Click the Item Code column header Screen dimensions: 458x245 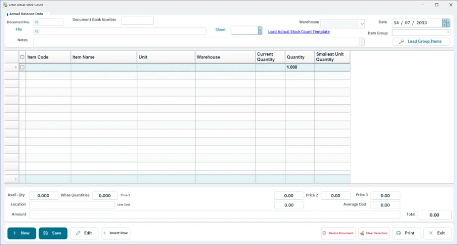click(48, 57)
